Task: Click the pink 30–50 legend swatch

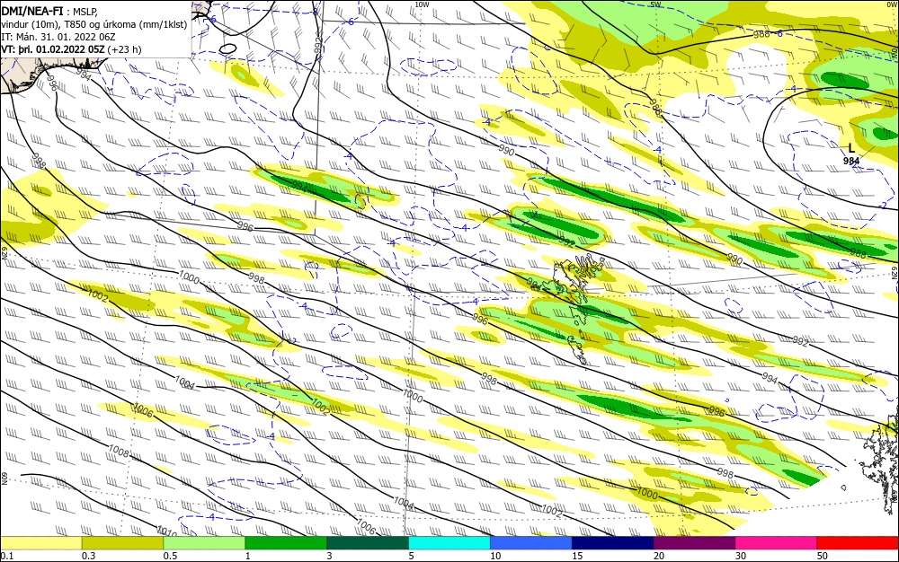Action: (777, 543)
